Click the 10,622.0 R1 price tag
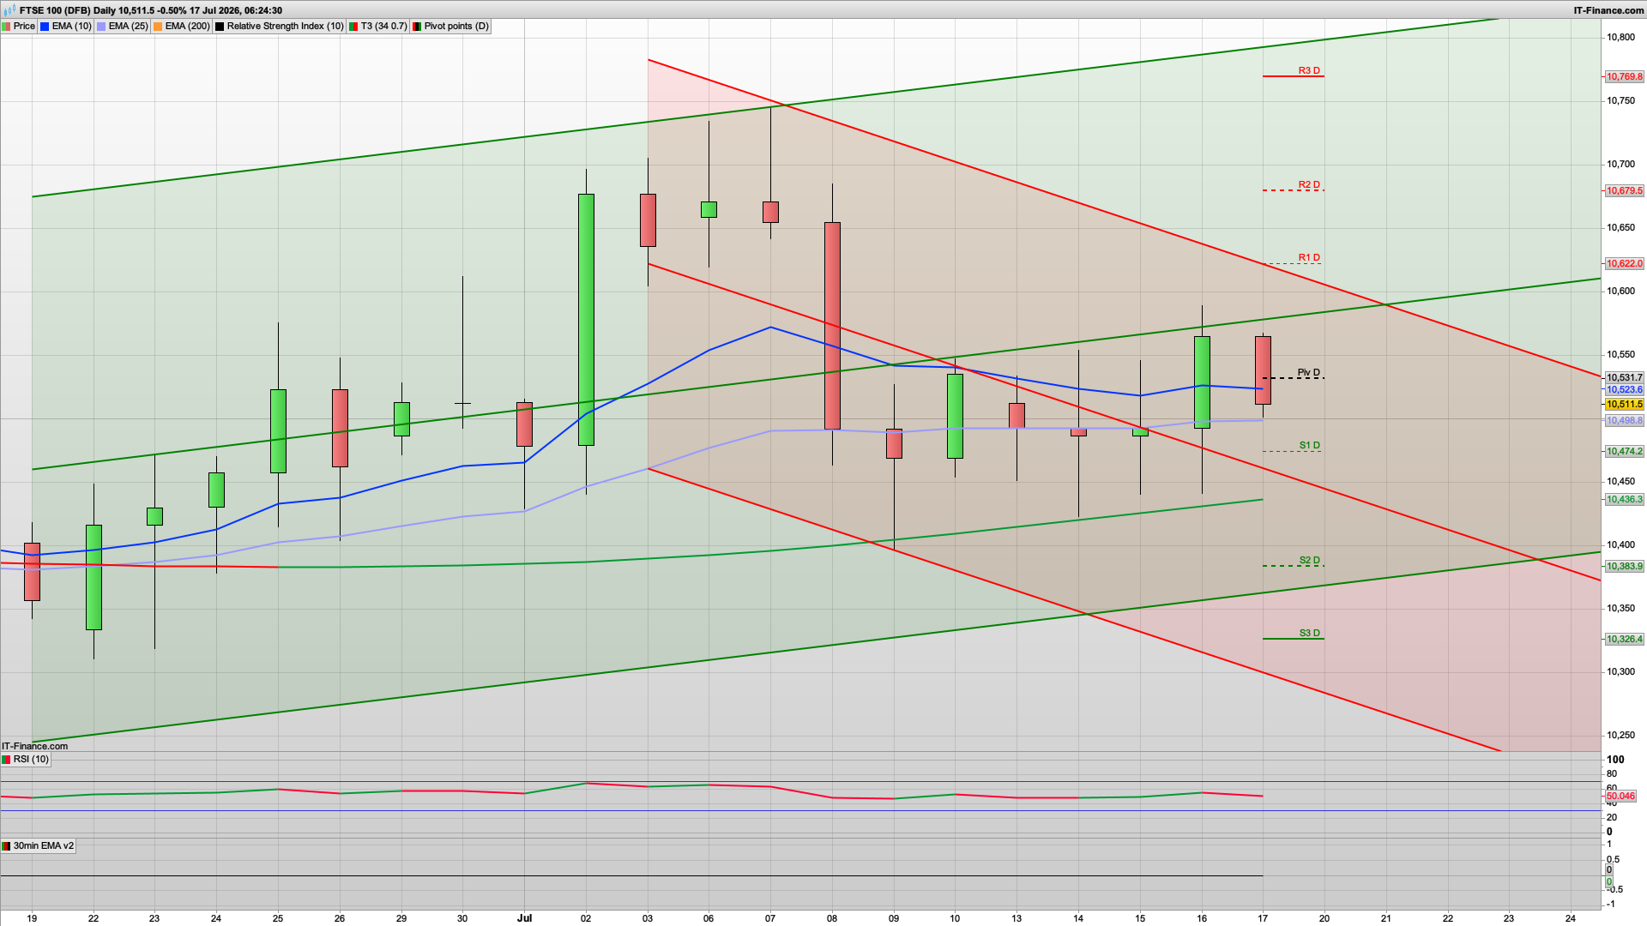Image resolution: width=1647 pixels, height=926 pixels. (x=1625, y=264)
